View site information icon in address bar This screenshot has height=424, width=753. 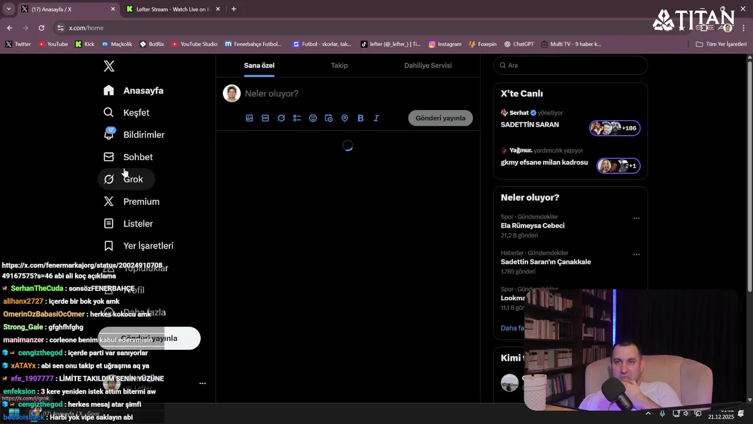pos(60,28)
